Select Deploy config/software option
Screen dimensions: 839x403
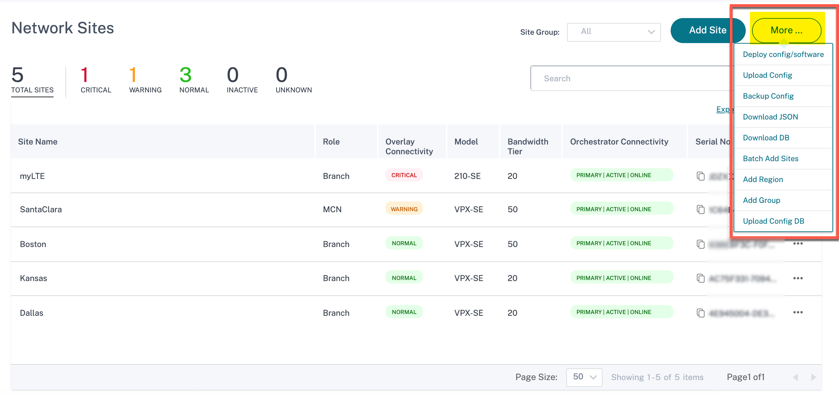783,54
